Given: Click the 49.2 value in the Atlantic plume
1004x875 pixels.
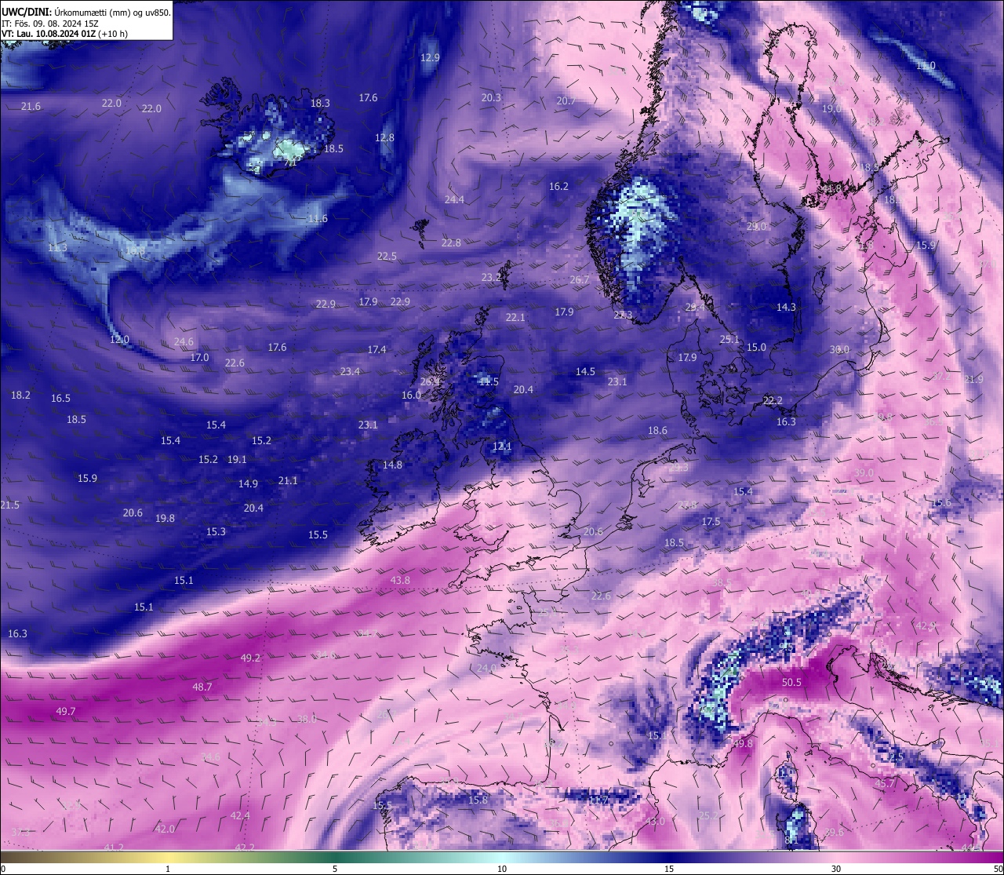Looking at the screenshot, I should pos(250,658).
